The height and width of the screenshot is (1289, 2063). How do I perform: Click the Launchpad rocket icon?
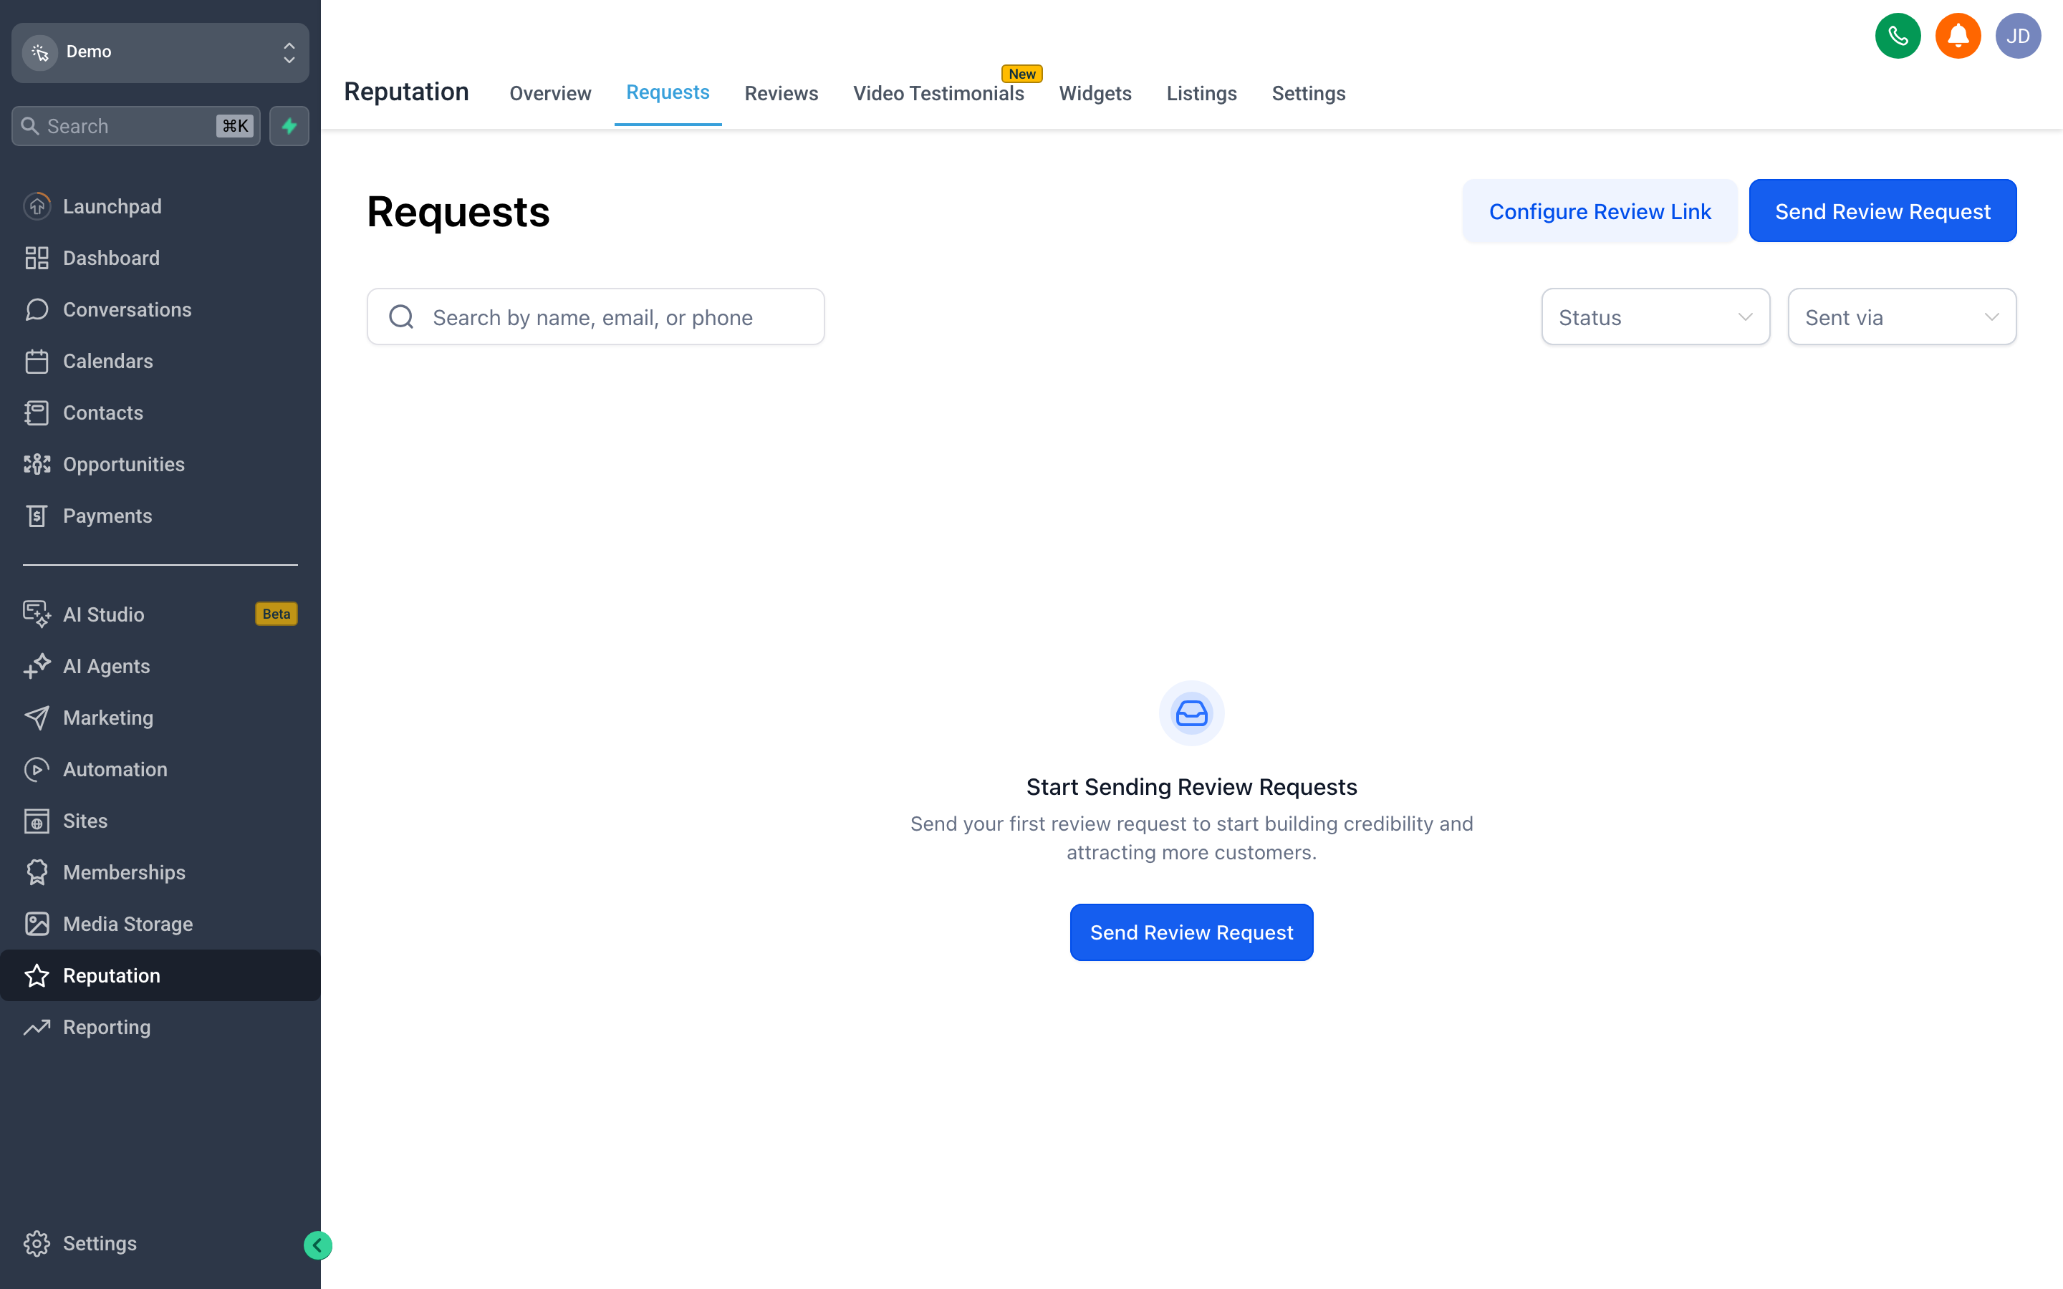point(37,206)
